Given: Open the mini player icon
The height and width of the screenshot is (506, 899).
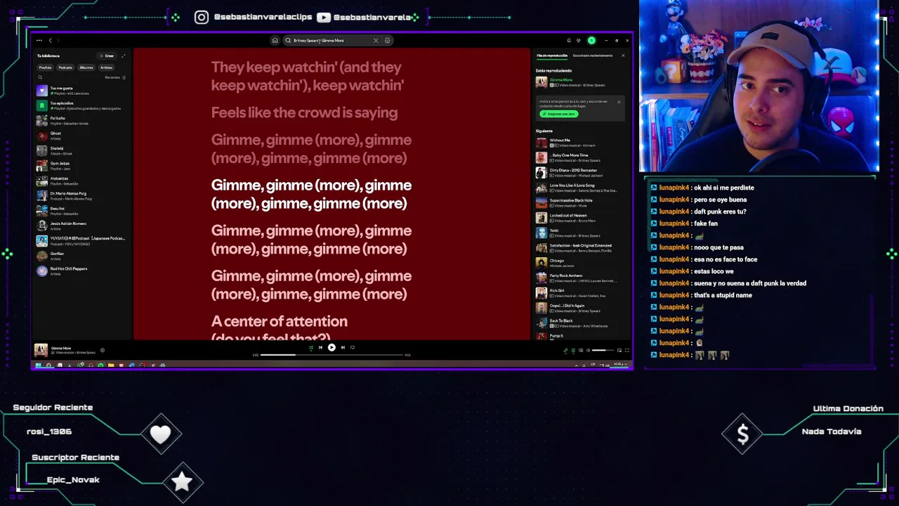Looking at the screenshot, I should pyautogui.click(x=619, y=350).
